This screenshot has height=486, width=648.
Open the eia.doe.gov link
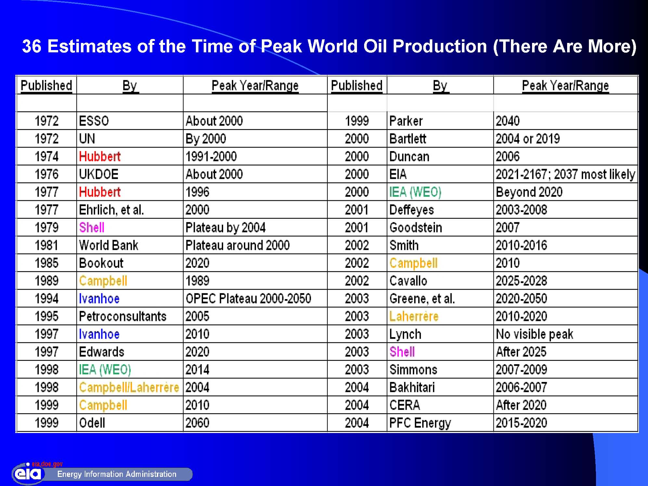coord(47,464)
